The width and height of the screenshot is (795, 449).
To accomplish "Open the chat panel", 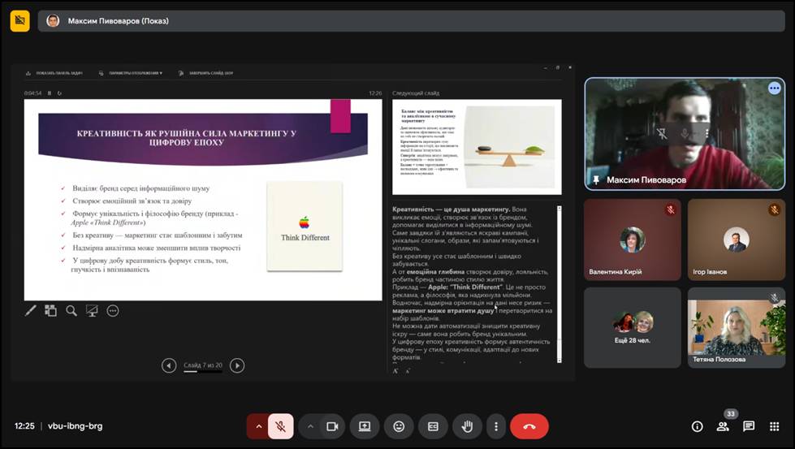I will coord(749,426).
